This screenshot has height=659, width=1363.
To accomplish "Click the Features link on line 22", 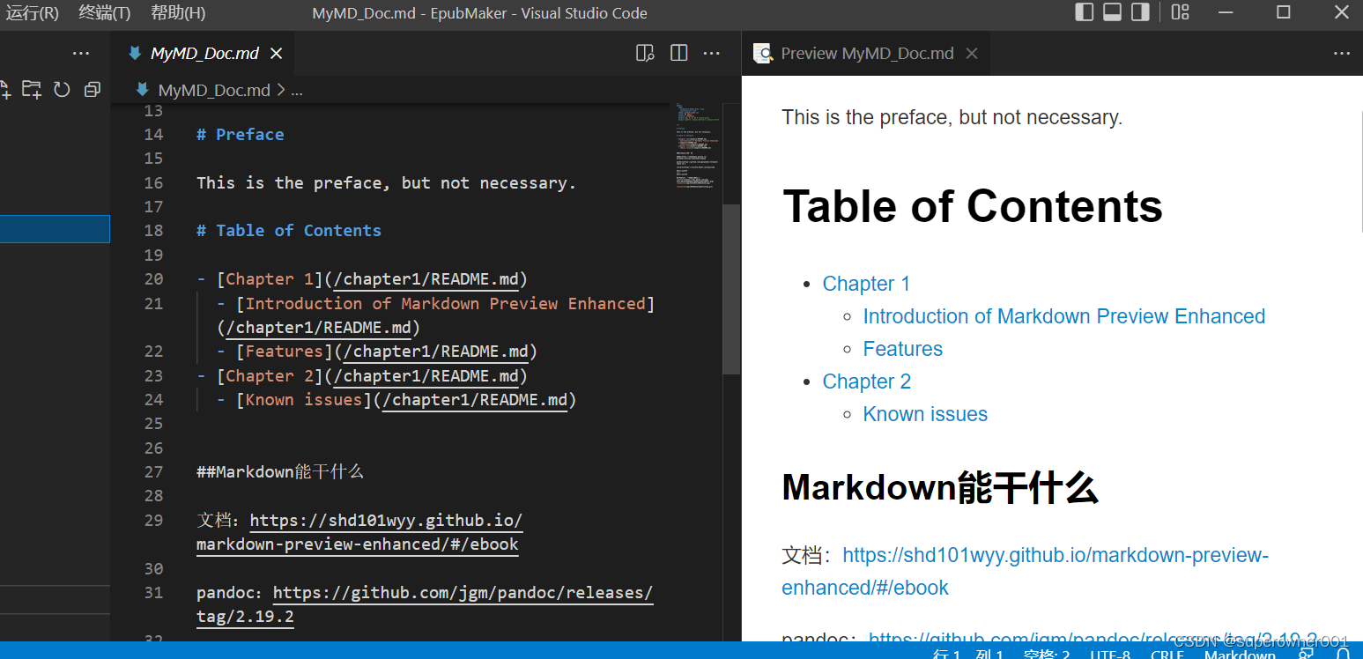I will click(387, 352).
